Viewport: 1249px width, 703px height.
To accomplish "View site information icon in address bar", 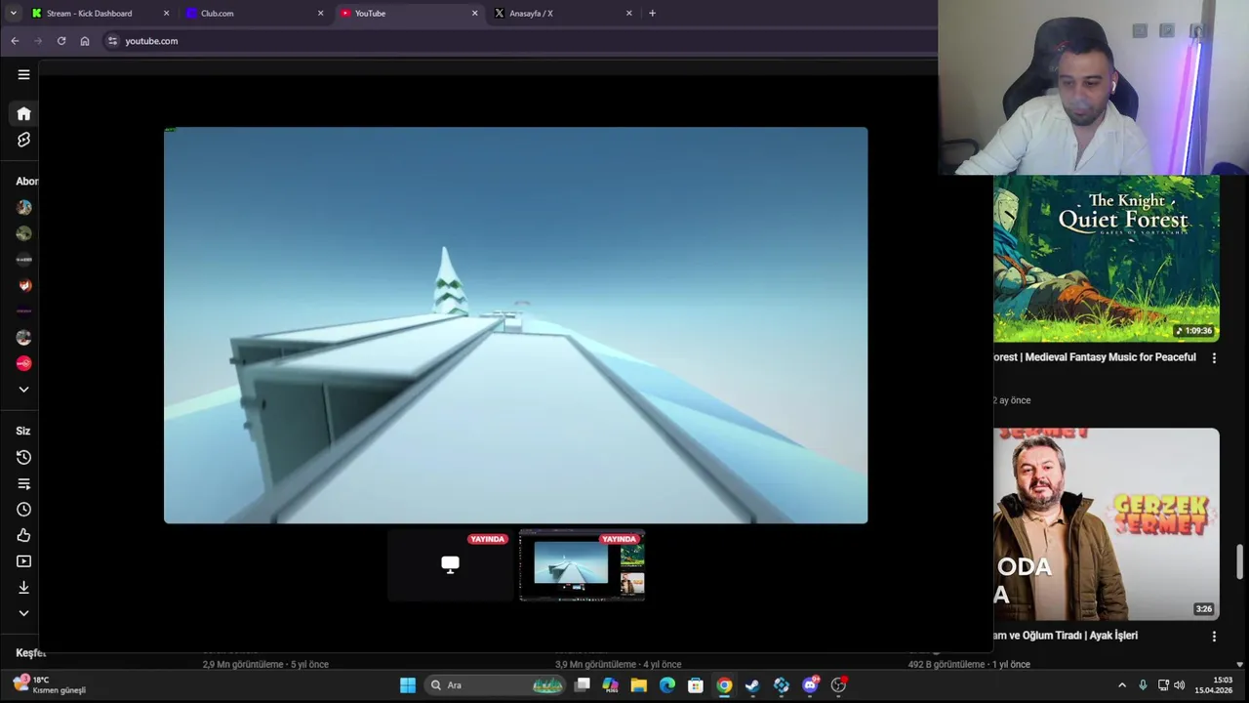I will [x=112, y=41].
